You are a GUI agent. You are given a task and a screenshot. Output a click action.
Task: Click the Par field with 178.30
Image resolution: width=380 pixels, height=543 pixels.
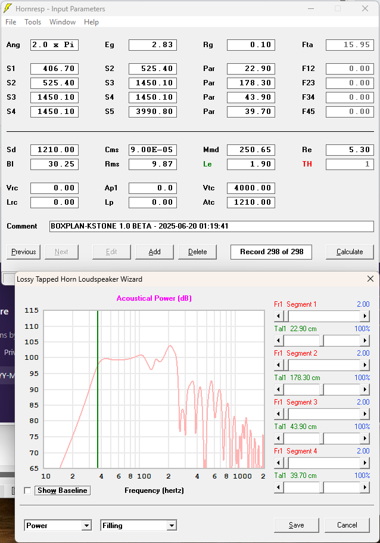pos(251,83)
